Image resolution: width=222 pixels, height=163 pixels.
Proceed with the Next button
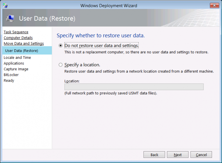(178, 155)
